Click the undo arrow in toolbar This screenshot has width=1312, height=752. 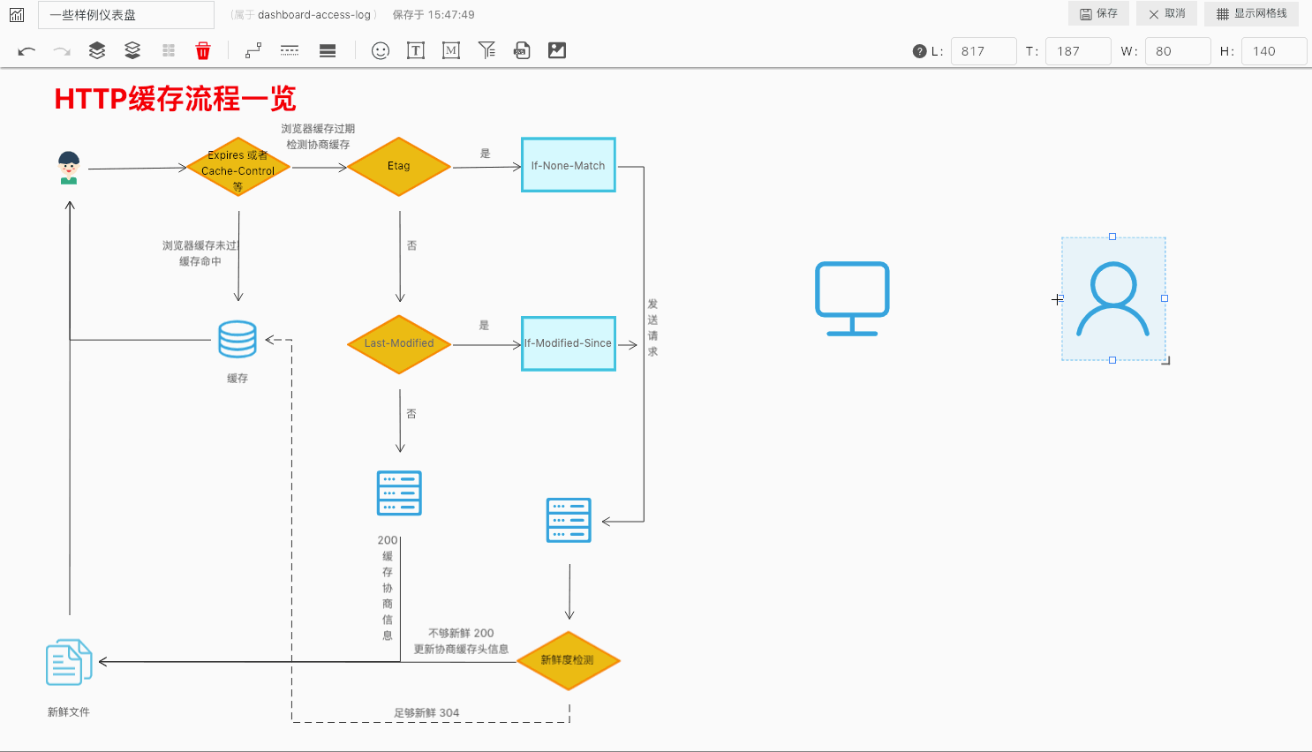(x=26, y=51)
